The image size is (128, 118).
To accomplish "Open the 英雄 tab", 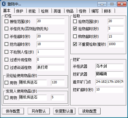I will (57, 11).
